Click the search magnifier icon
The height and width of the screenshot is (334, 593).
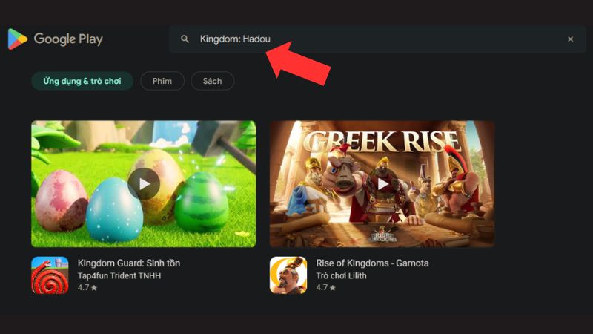coord(185,39)
